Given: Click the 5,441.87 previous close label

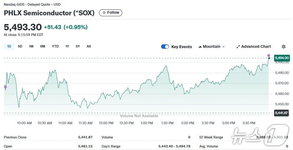Looking at the screenshot, I should pyautogui.click(x=281, y=112).
